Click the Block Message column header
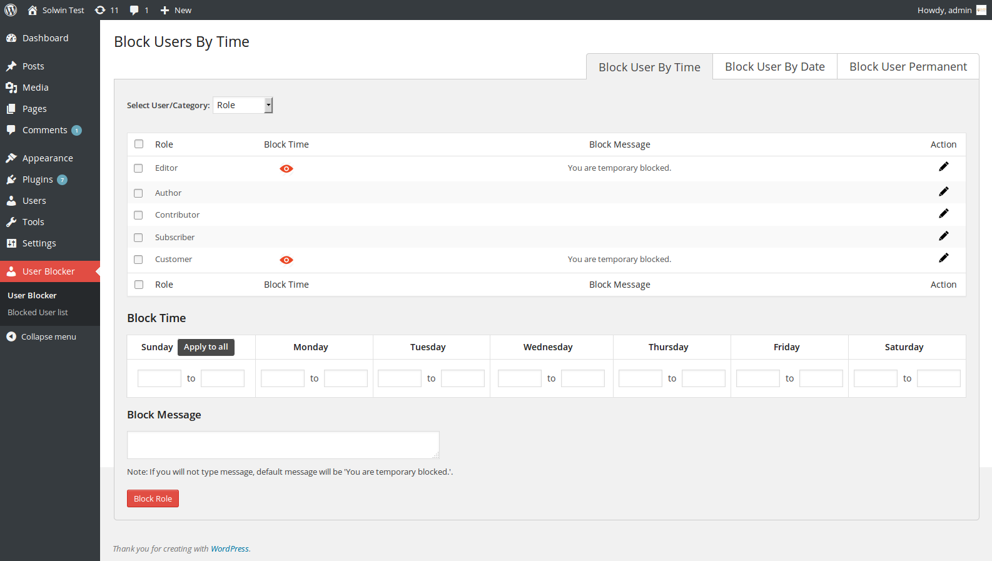This screenshot has height=561, width=992. click(x=620, y=144)
